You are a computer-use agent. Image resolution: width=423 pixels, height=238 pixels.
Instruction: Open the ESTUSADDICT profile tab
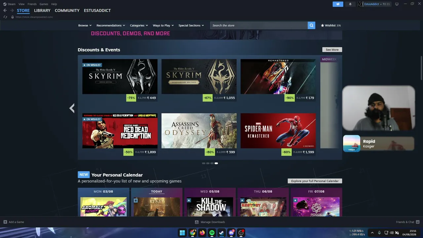point(97,11)
